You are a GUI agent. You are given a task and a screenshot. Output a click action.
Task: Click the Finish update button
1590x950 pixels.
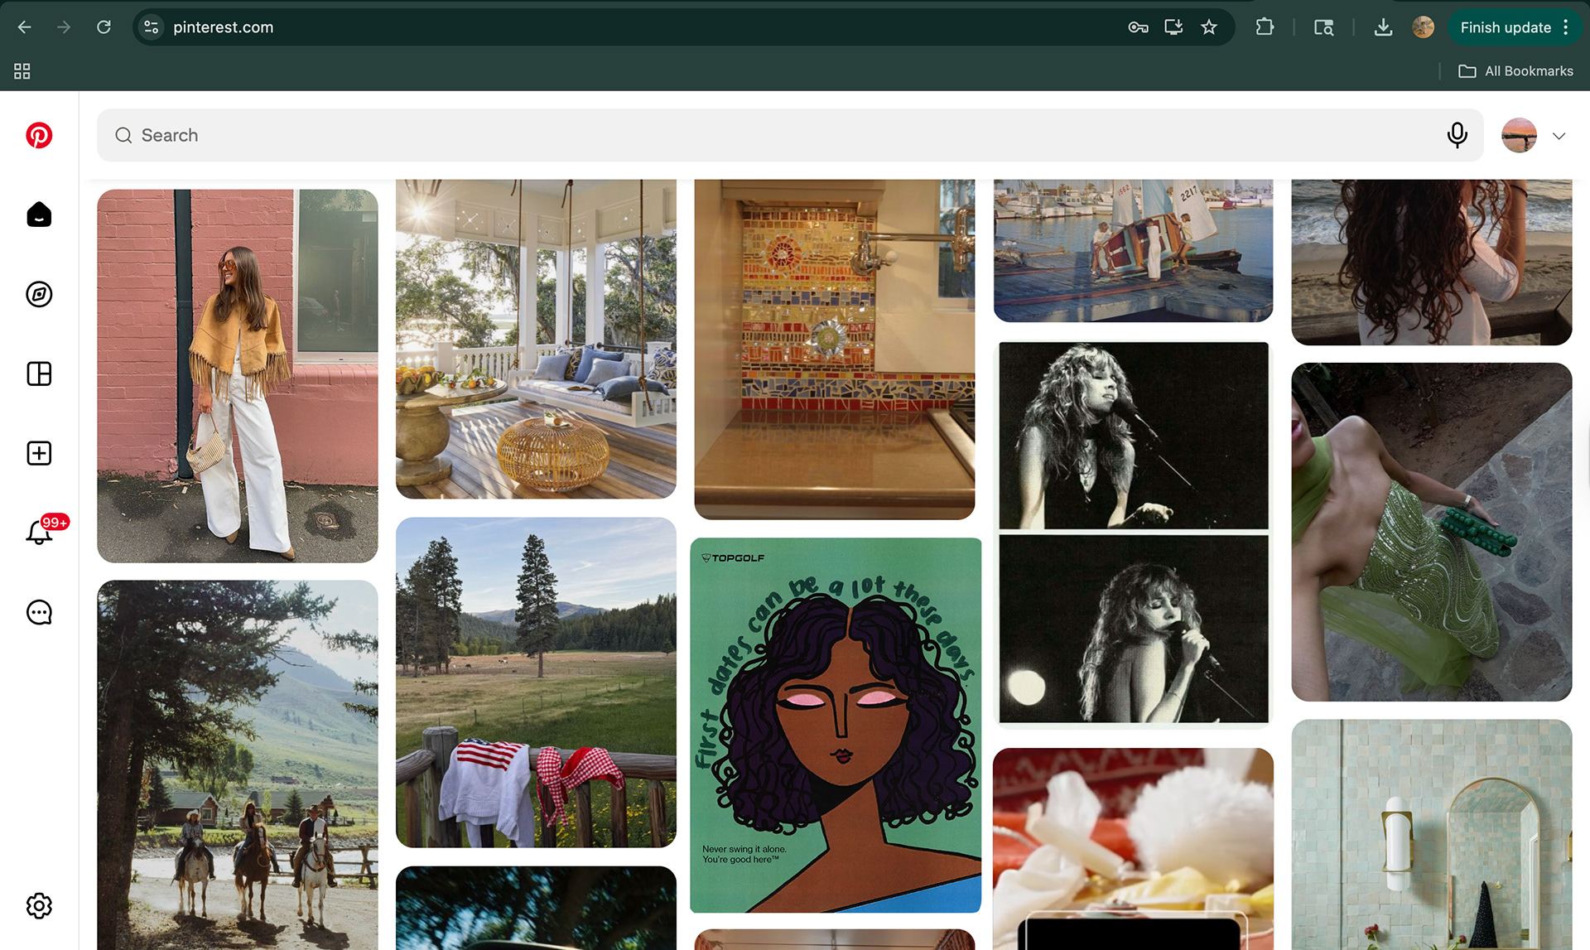pyautogui.click(x=1505, y=27)
